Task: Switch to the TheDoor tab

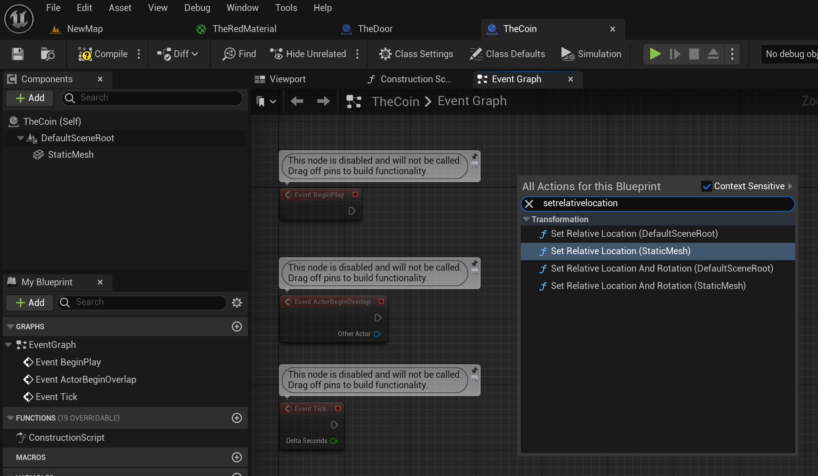Action: pos(367,29)
